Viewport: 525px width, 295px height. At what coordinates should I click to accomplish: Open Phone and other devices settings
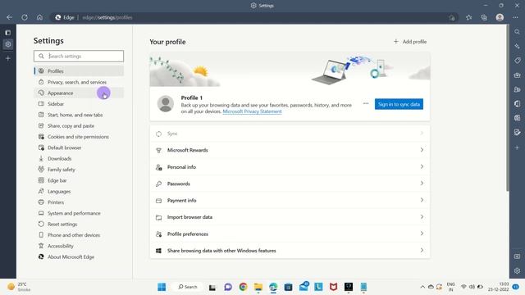79,235
